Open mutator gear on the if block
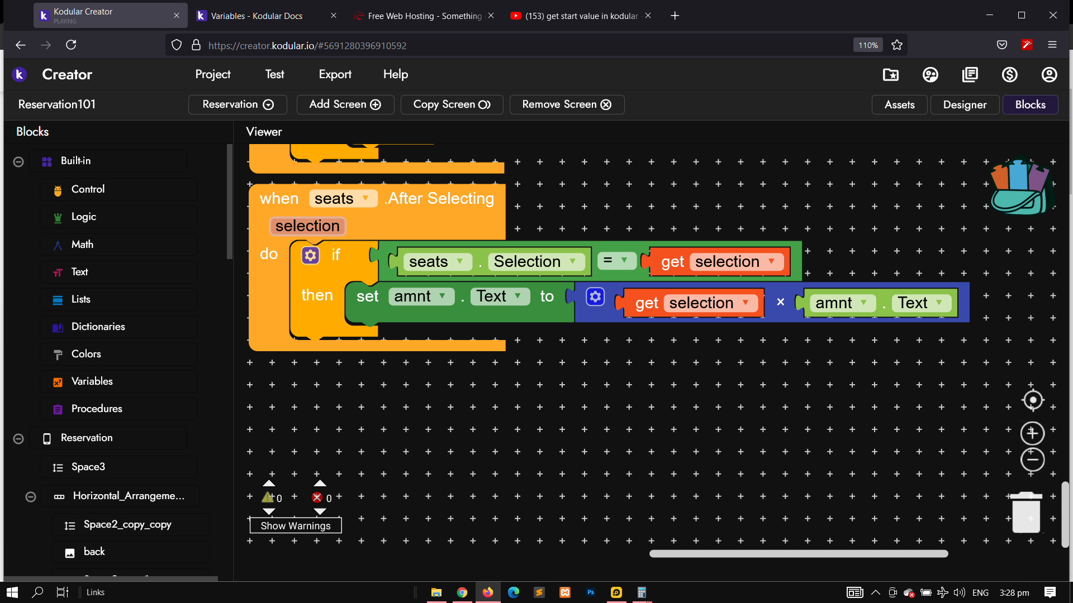The width and height of the screenshot is (1073, 603). click(x=310, y=255)
